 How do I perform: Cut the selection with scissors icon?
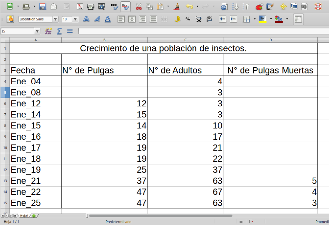pos(139,7)
